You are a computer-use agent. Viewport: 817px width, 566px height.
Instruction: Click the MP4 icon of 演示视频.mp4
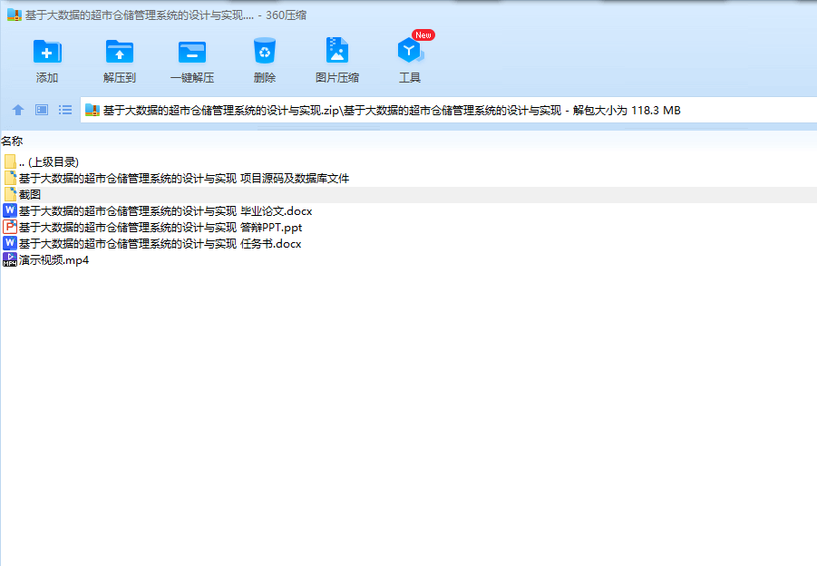click(x=10, y=259)
